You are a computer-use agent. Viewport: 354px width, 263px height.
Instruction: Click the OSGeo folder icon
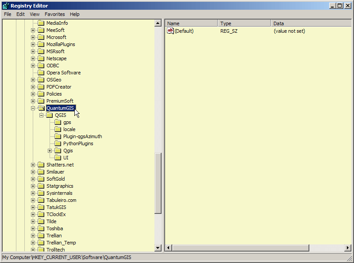(x=41, y=80)
